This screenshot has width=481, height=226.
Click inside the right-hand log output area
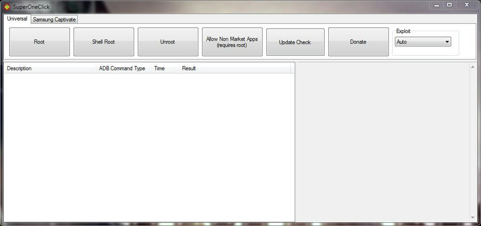point(383,142)
